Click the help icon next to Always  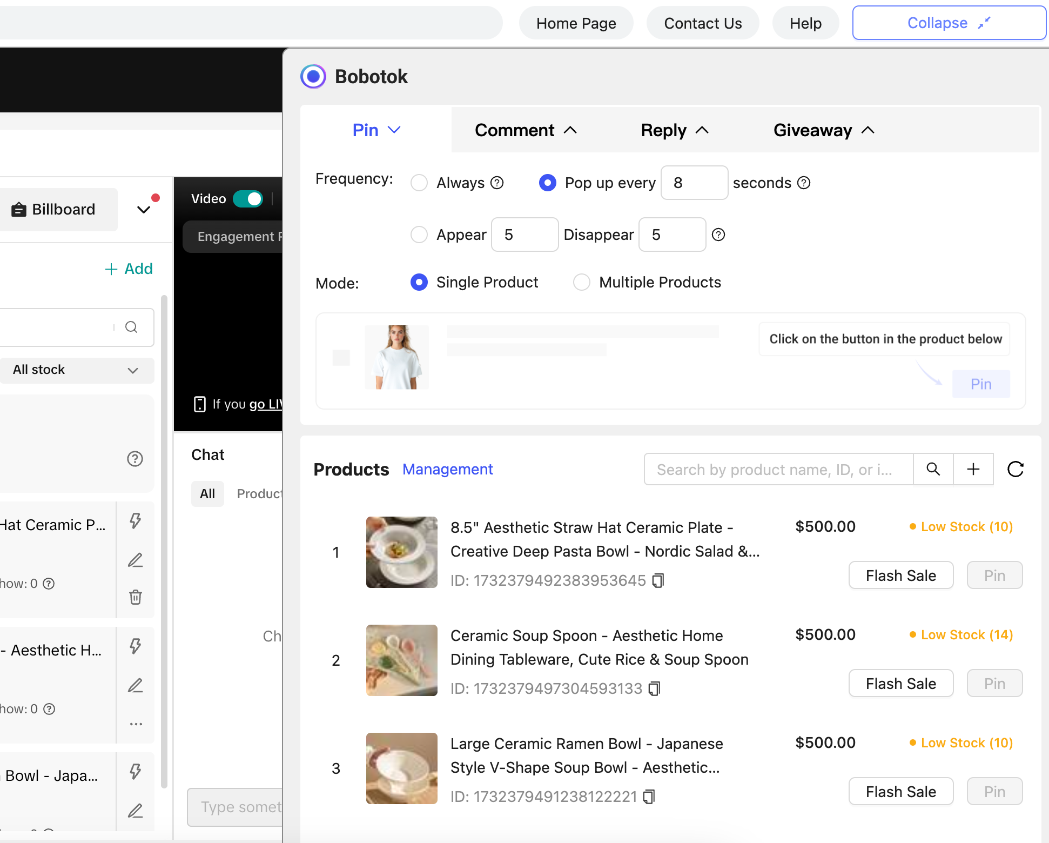click(497, 183)
